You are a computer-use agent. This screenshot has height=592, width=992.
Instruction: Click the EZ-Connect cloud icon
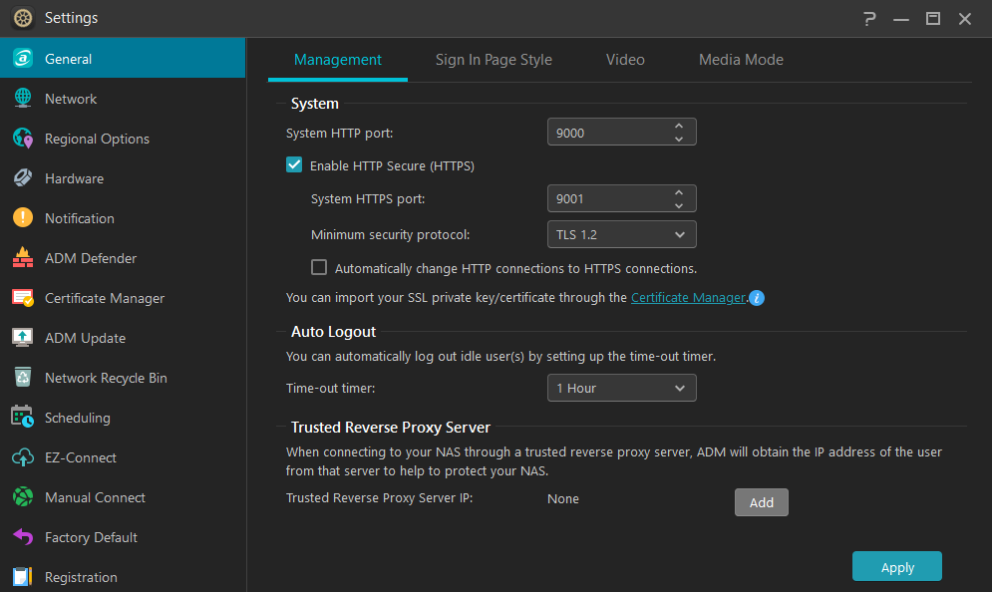[23, 456]
